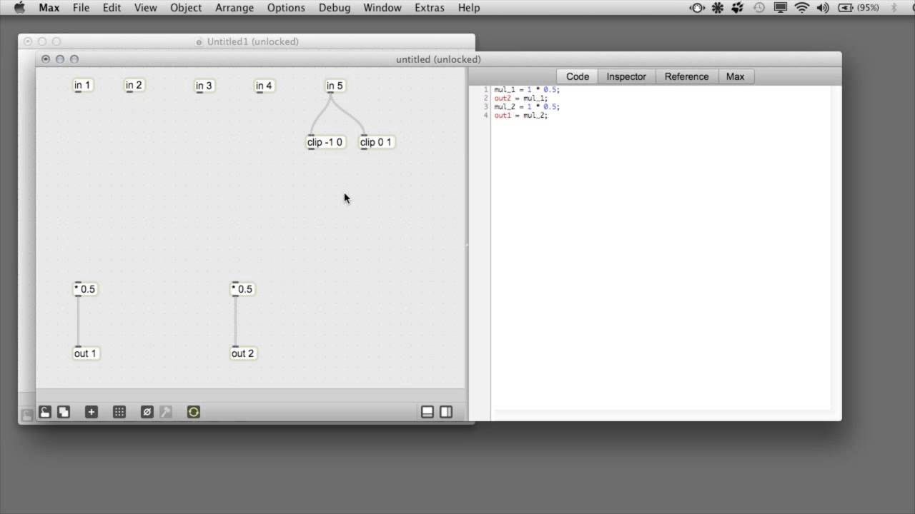Image resolution: width=915 pixels, height=514 pixels.
Task: Open the Help menu
Action: (469, 8)
